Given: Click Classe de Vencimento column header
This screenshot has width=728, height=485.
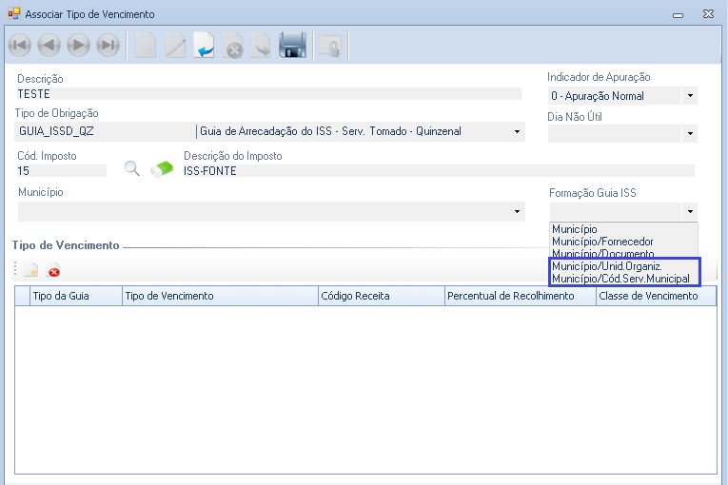Looking at the screenshot, I should [656, 296].
